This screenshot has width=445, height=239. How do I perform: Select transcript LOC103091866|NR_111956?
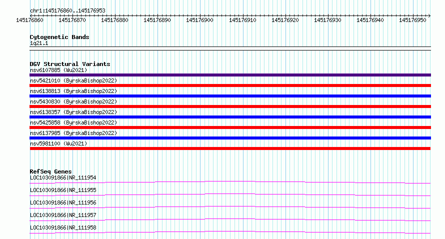[x=63, y=202]
